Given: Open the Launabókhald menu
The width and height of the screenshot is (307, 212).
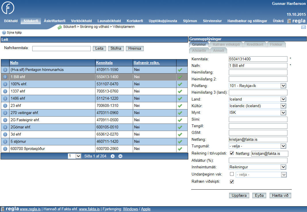Looking at the screenshot, I should coord(109,21).
